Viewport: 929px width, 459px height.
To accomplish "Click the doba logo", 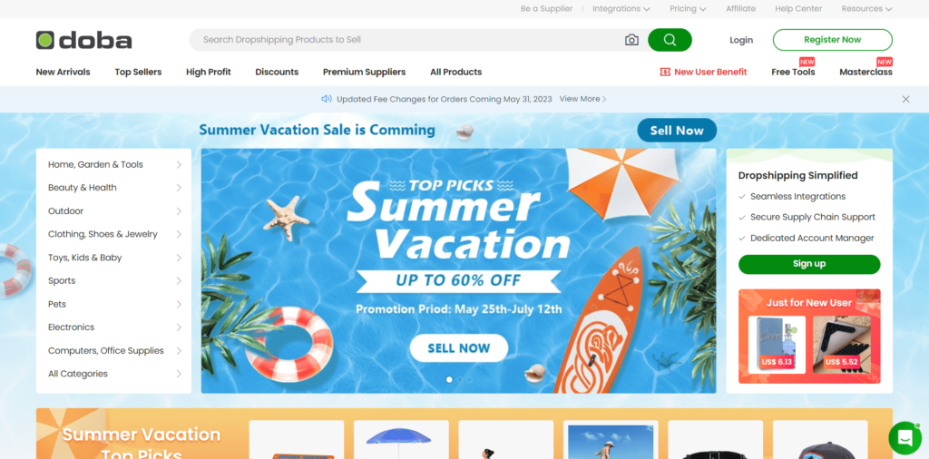I will coord(83,40).
